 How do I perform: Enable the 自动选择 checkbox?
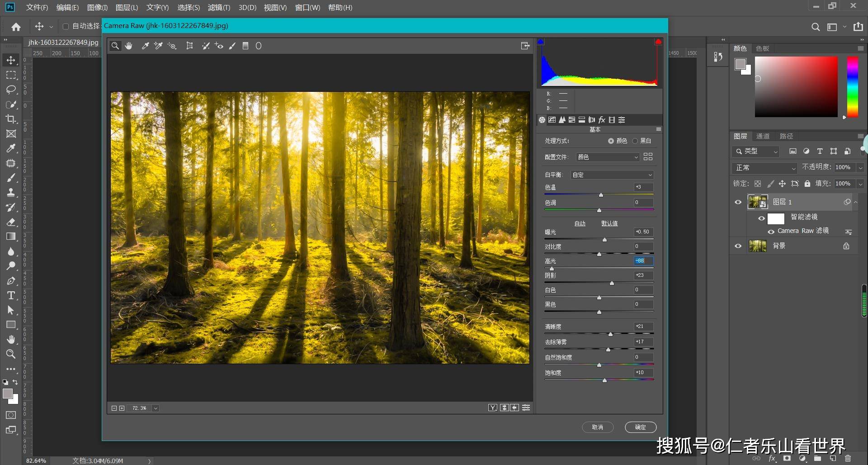click(66, 26)
